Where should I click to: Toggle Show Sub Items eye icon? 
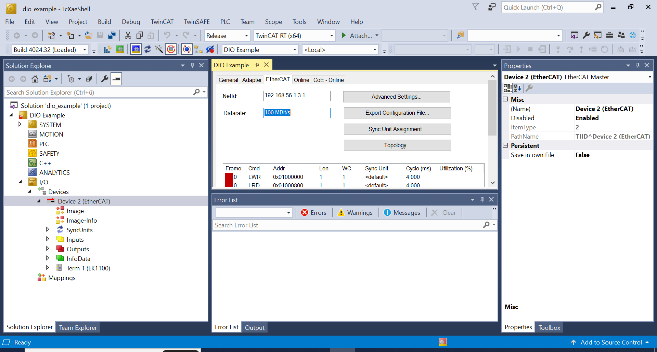point(210,50)
